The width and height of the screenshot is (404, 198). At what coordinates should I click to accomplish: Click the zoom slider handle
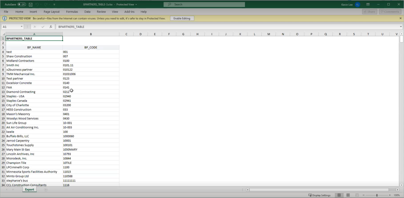(377, 195)
